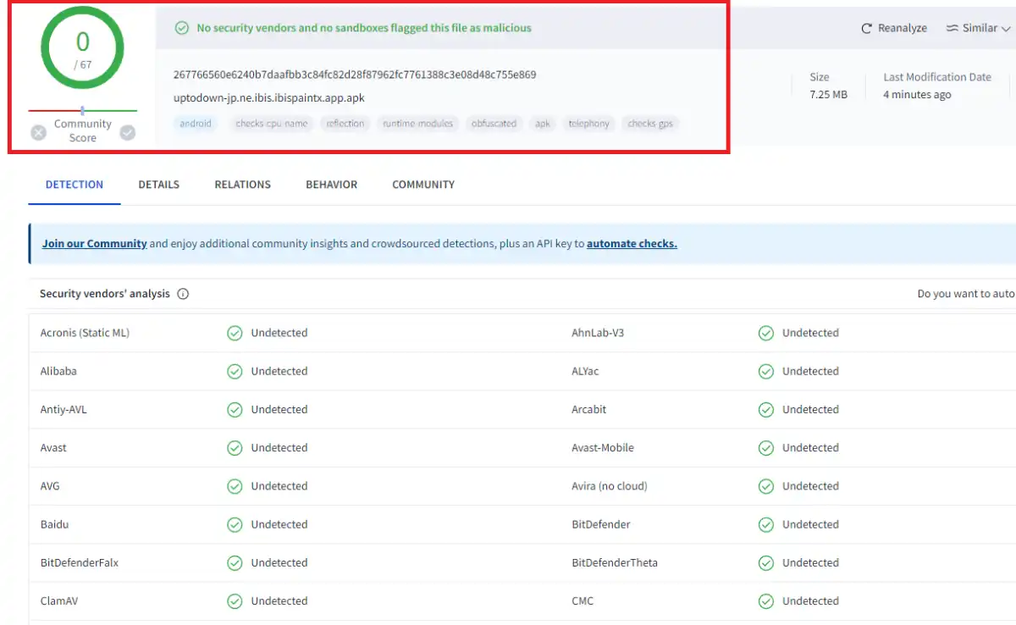Image resolution: width=1016 pixels, height=625 pixels.
Task: Follow the Join our Community link
Action: (x=95, y=244)
